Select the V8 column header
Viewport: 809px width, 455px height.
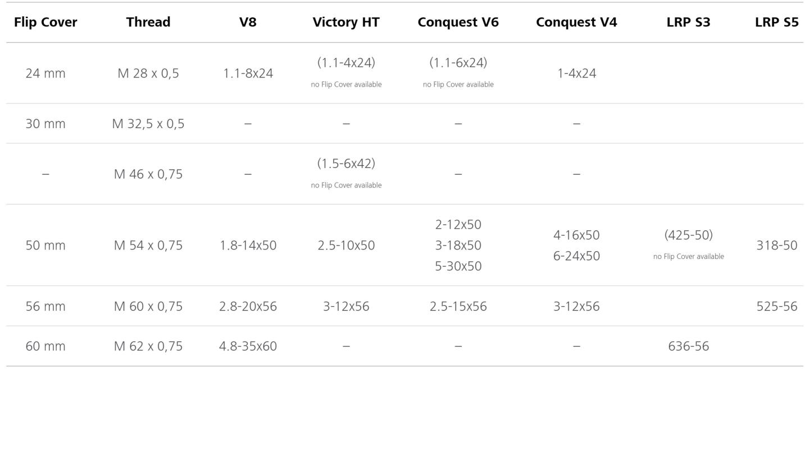coord(248,22)
